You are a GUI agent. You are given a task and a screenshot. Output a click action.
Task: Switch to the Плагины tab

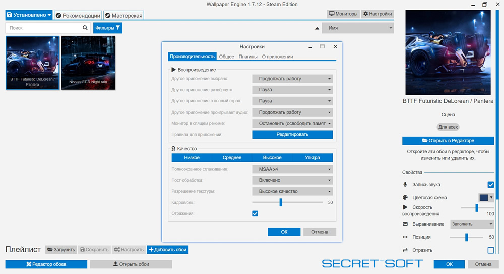point(248,57)
